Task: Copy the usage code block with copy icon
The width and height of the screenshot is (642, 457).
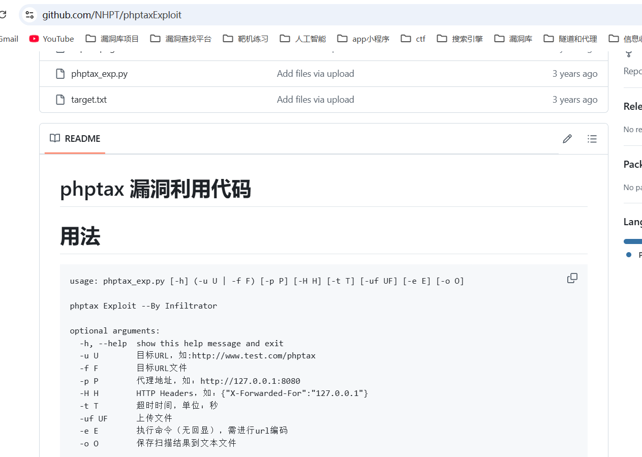Action: (572, 278)
